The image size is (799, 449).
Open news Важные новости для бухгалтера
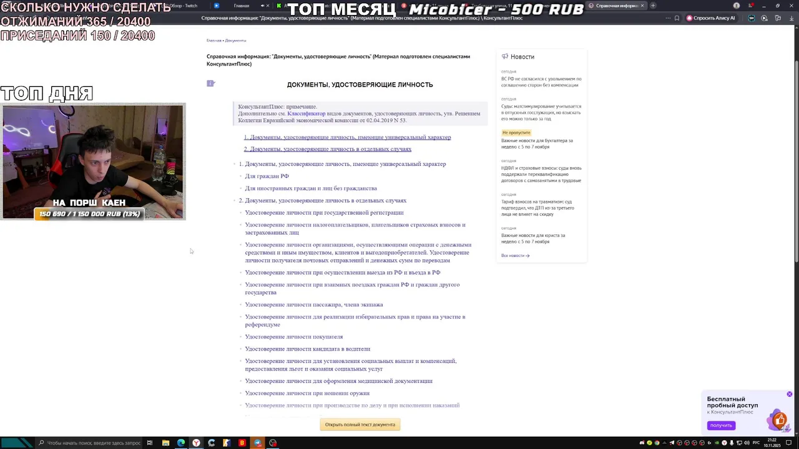click(537, 143)
